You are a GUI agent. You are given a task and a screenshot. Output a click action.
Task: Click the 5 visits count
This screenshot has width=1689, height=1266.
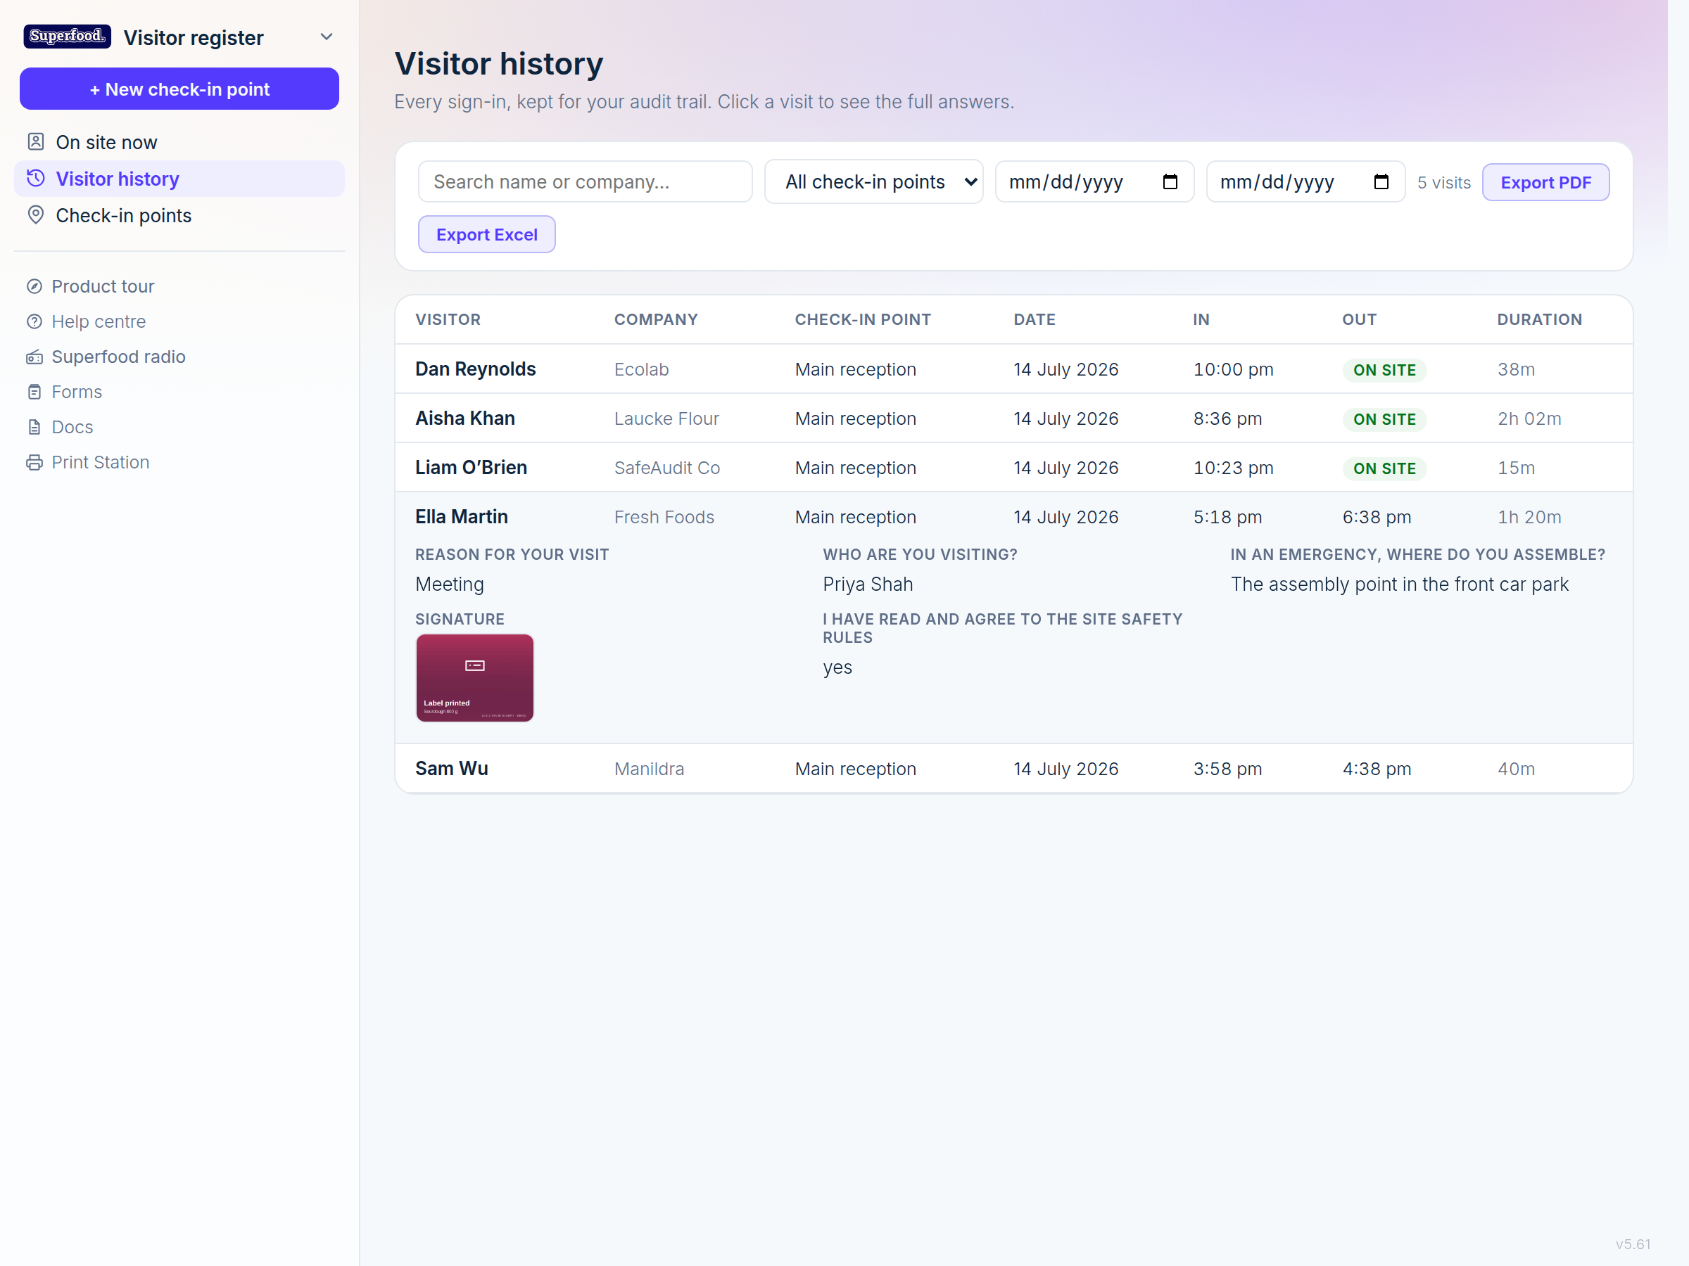1444,182
